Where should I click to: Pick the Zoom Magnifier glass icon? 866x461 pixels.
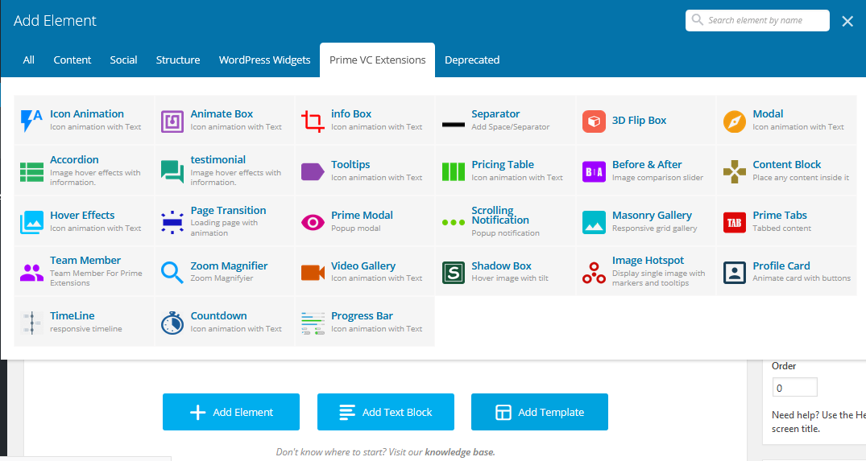[x=172, y=273]
